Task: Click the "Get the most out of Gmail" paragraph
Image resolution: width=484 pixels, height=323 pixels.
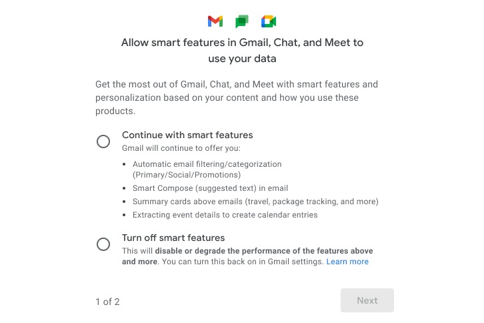Action: pyautogui.click(x=237, y=97)
